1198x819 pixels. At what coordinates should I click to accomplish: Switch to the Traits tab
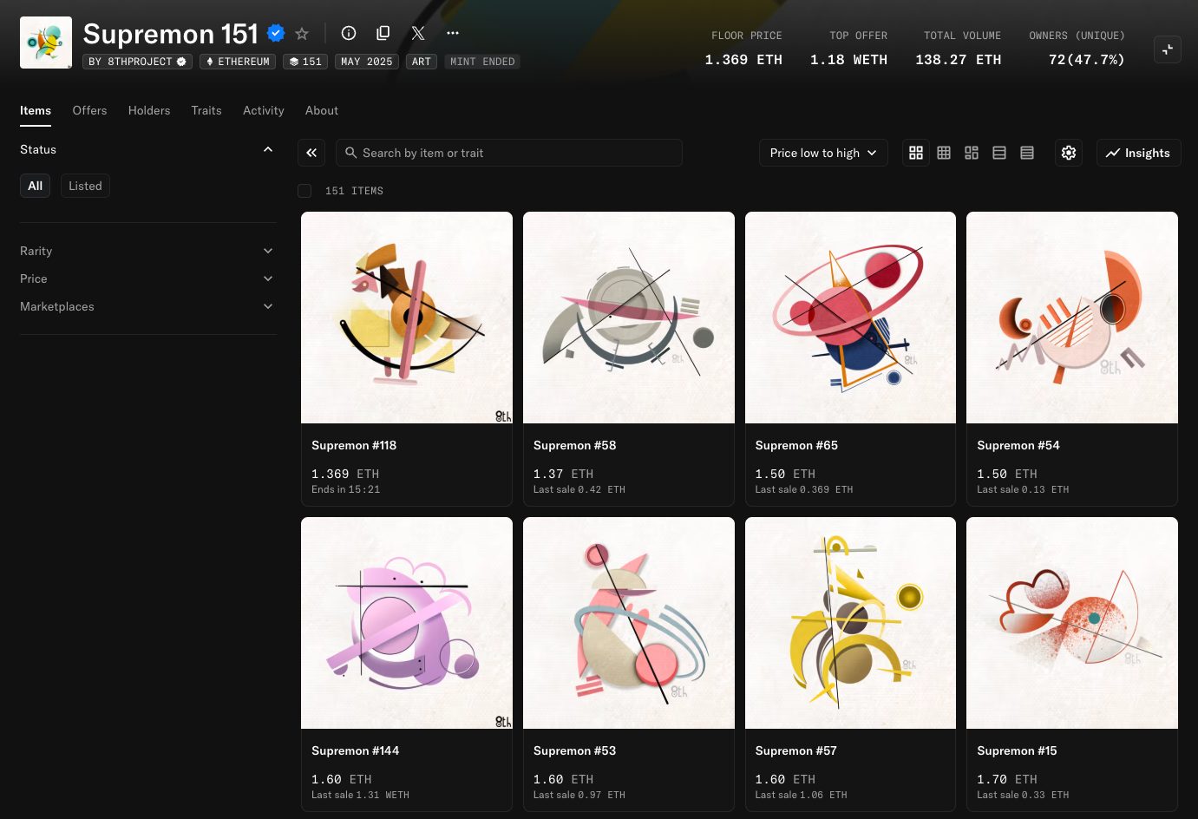coord(206,110)
